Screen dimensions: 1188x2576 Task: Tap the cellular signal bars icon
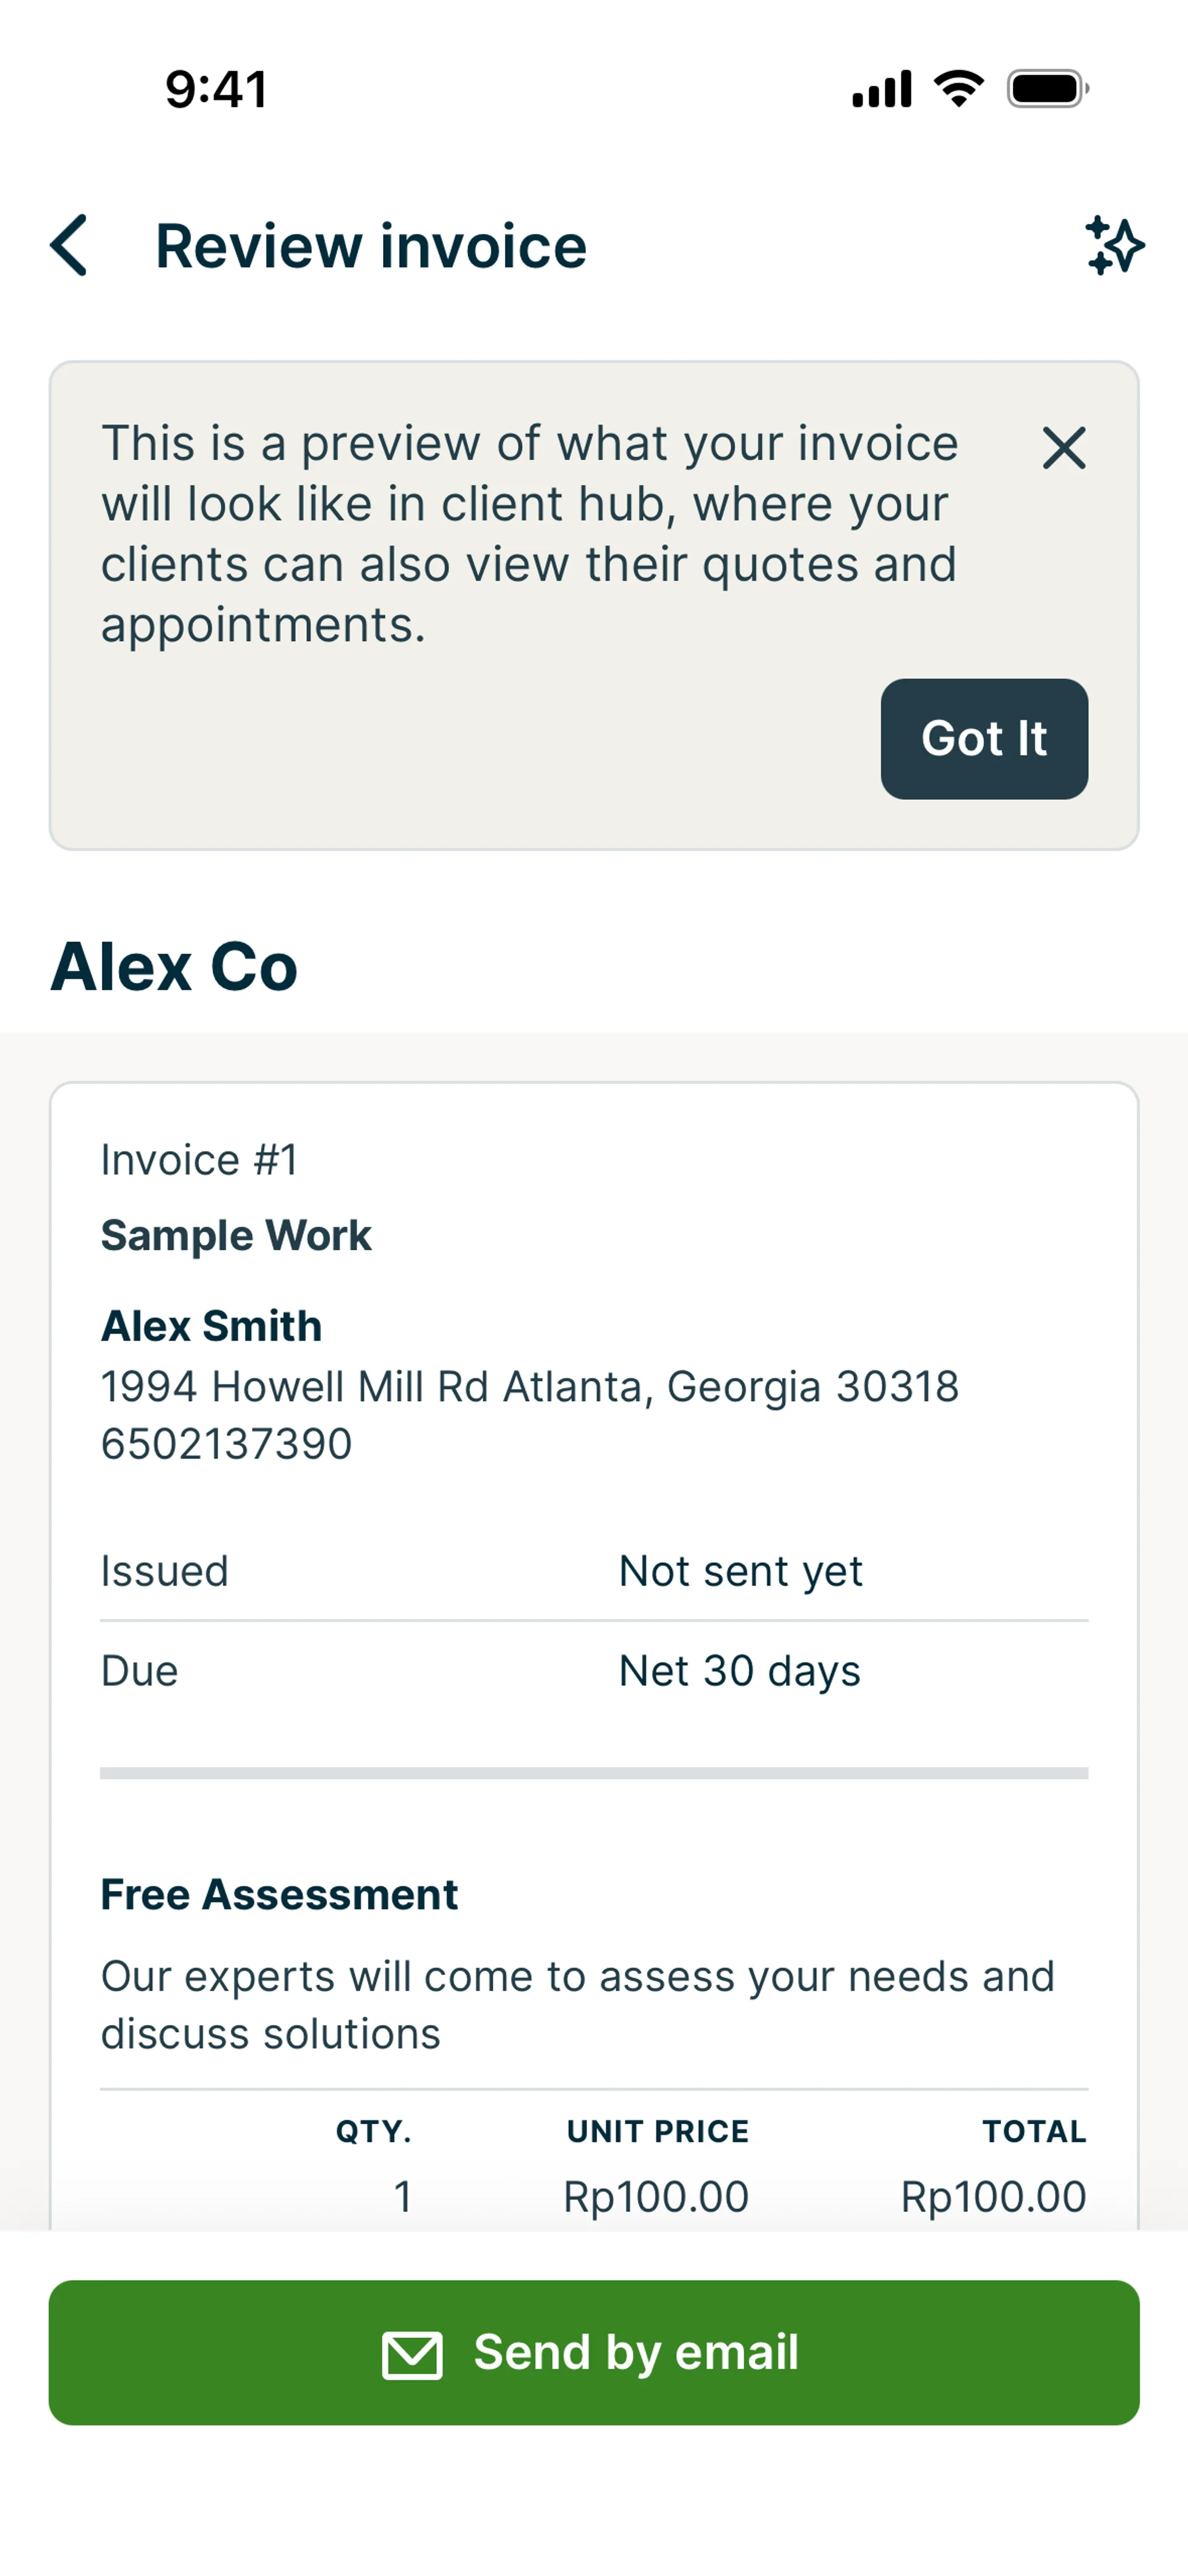click(881, 89)
